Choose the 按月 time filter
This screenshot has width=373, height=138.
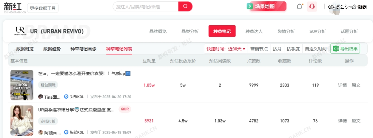pyautogui.click(x=277, y=49)
